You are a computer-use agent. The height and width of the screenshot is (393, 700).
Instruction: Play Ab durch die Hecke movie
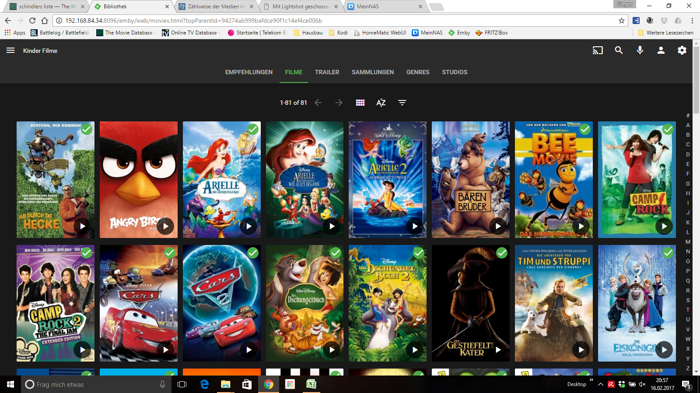tap(82, 226)
